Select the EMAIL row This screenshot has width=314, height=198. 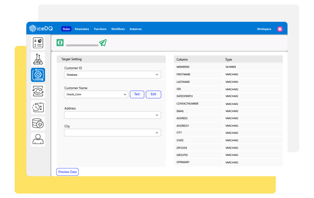click(x=228, y=111)
